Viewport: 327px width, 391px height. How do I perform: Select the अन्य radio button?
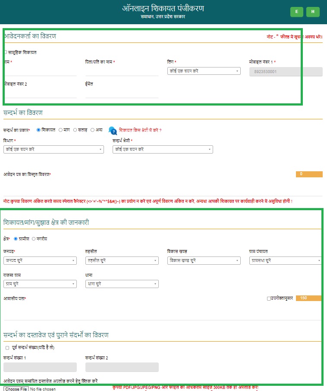tap(92, 130)
